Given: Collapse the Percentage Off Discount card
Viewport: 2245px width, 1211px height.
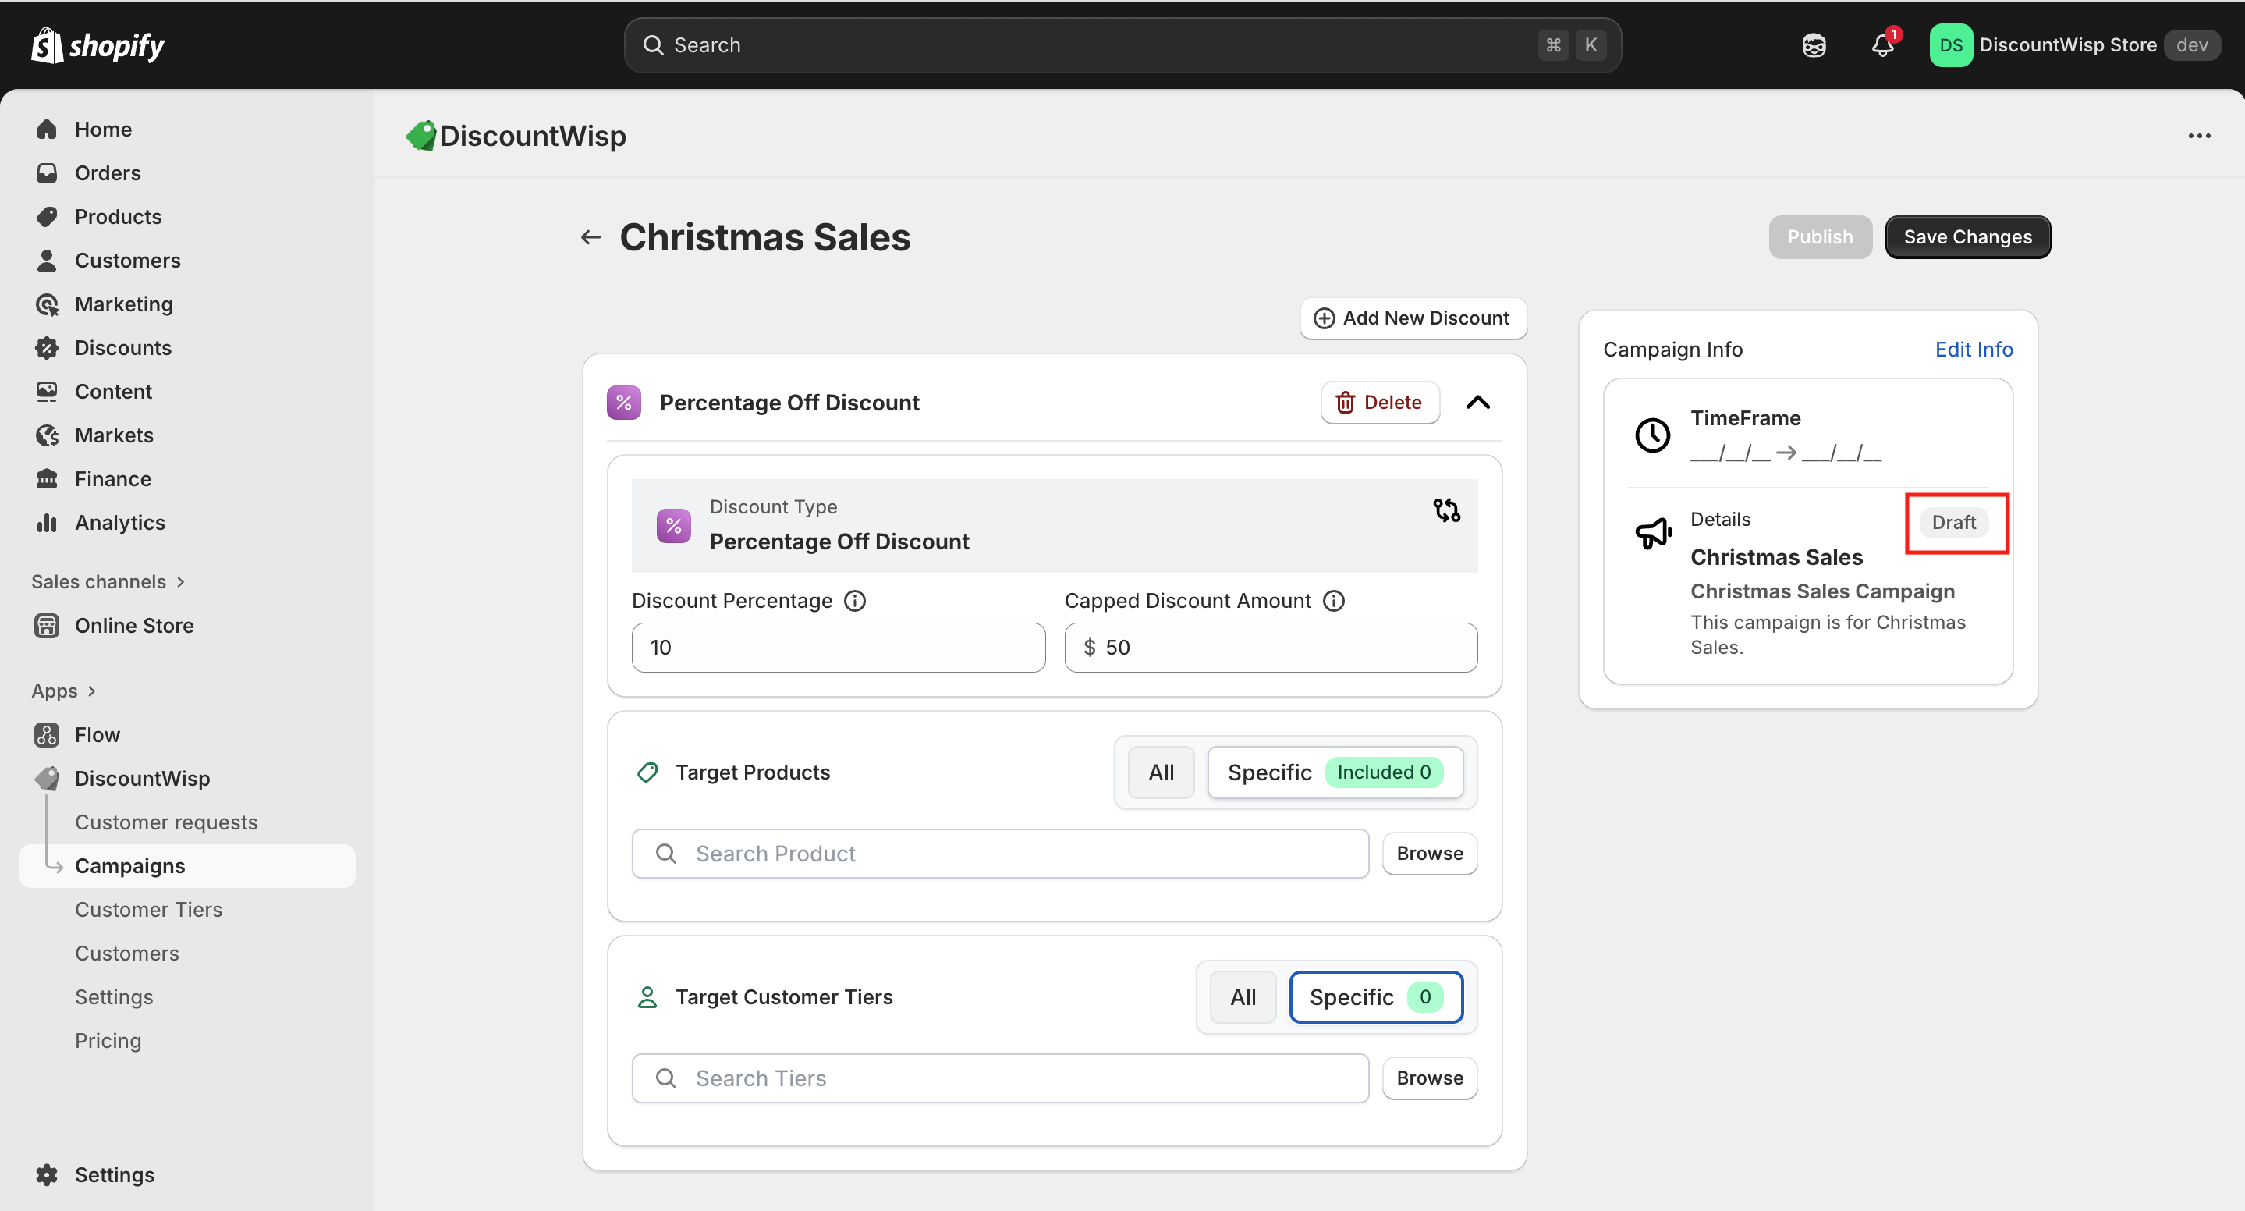Looking at the screenshot, I should [x=1478, y=403].
